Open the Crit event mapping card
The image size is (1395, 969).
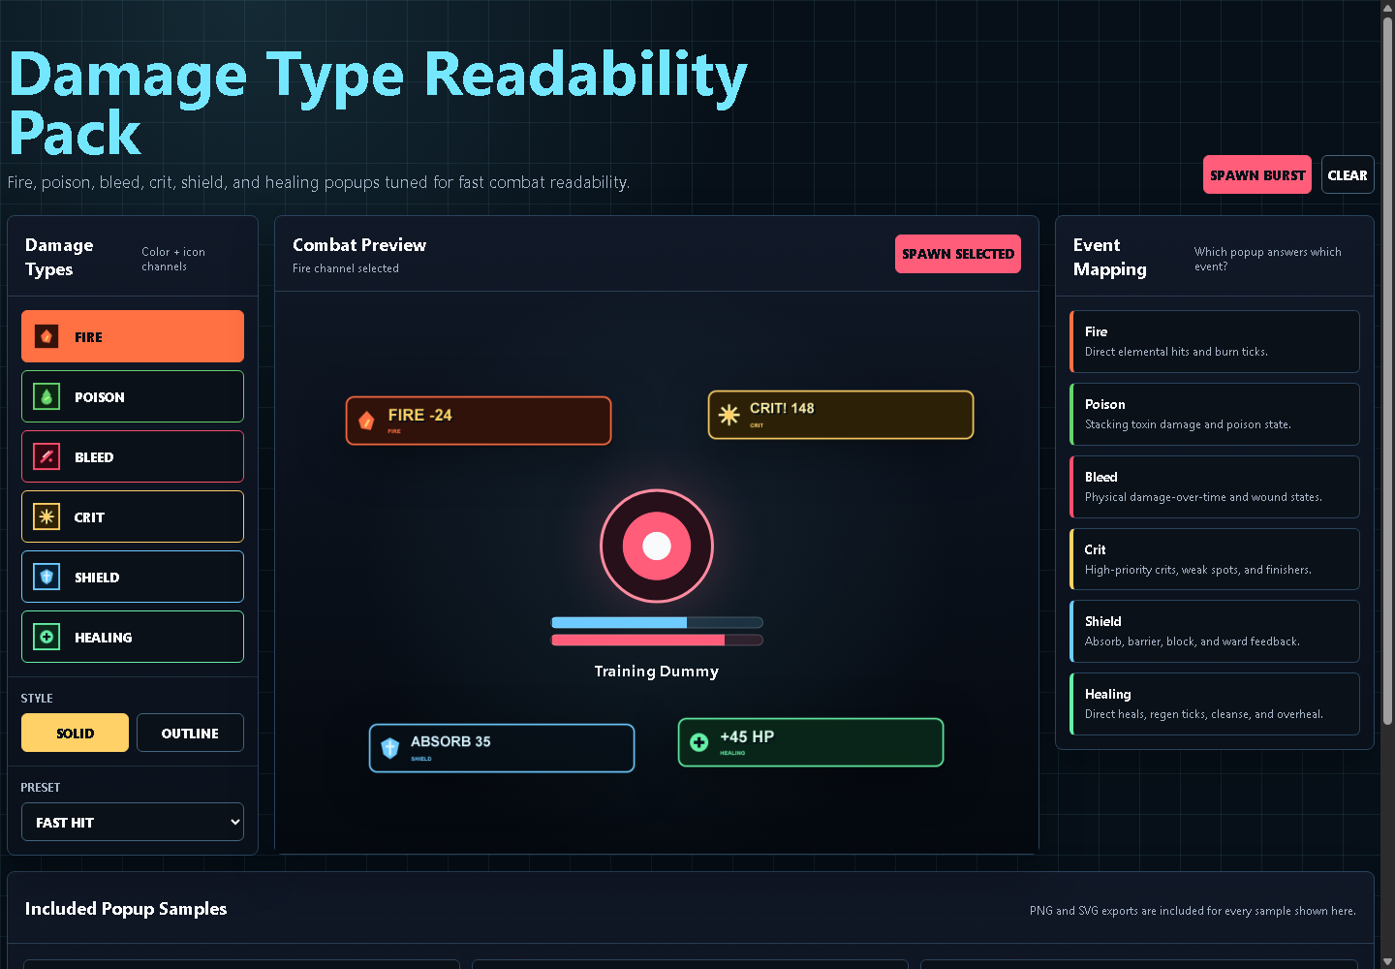[1215, 559]
